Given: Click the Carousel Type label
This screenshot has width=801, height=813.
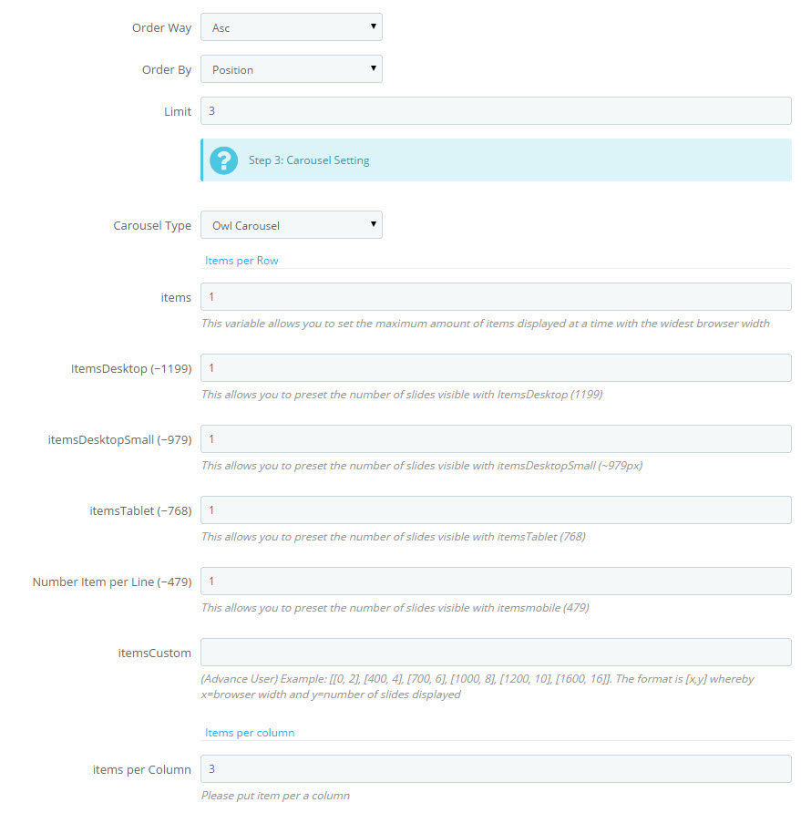Looking at the screenshot, I should (x=152, y=225).
